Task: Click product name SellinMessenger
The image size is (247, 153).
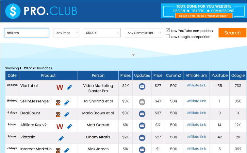Action: coord(35,101)
